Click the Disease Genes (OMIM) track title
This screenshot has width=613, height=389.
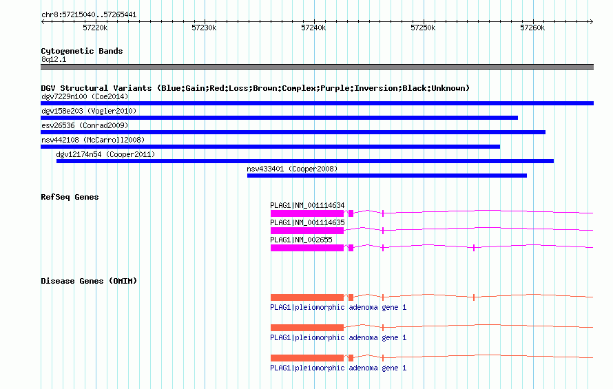click(89, 281)
